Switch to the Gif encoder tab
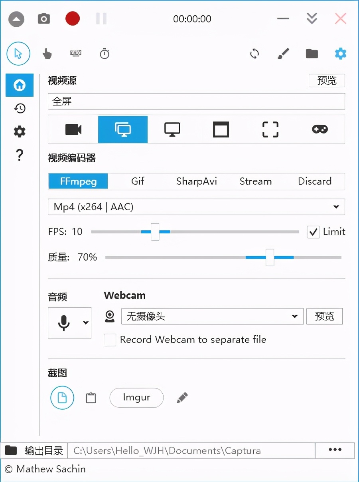Screen dimensions: 359x482 (137, 181)
